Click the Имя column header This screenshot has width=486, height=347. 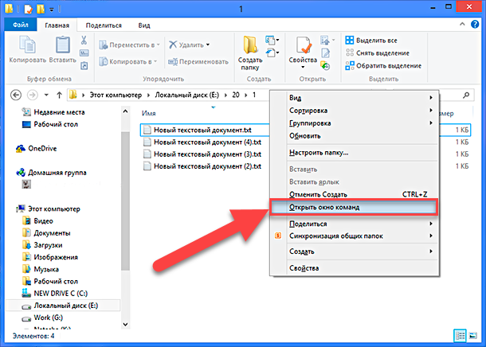[149, 113]
